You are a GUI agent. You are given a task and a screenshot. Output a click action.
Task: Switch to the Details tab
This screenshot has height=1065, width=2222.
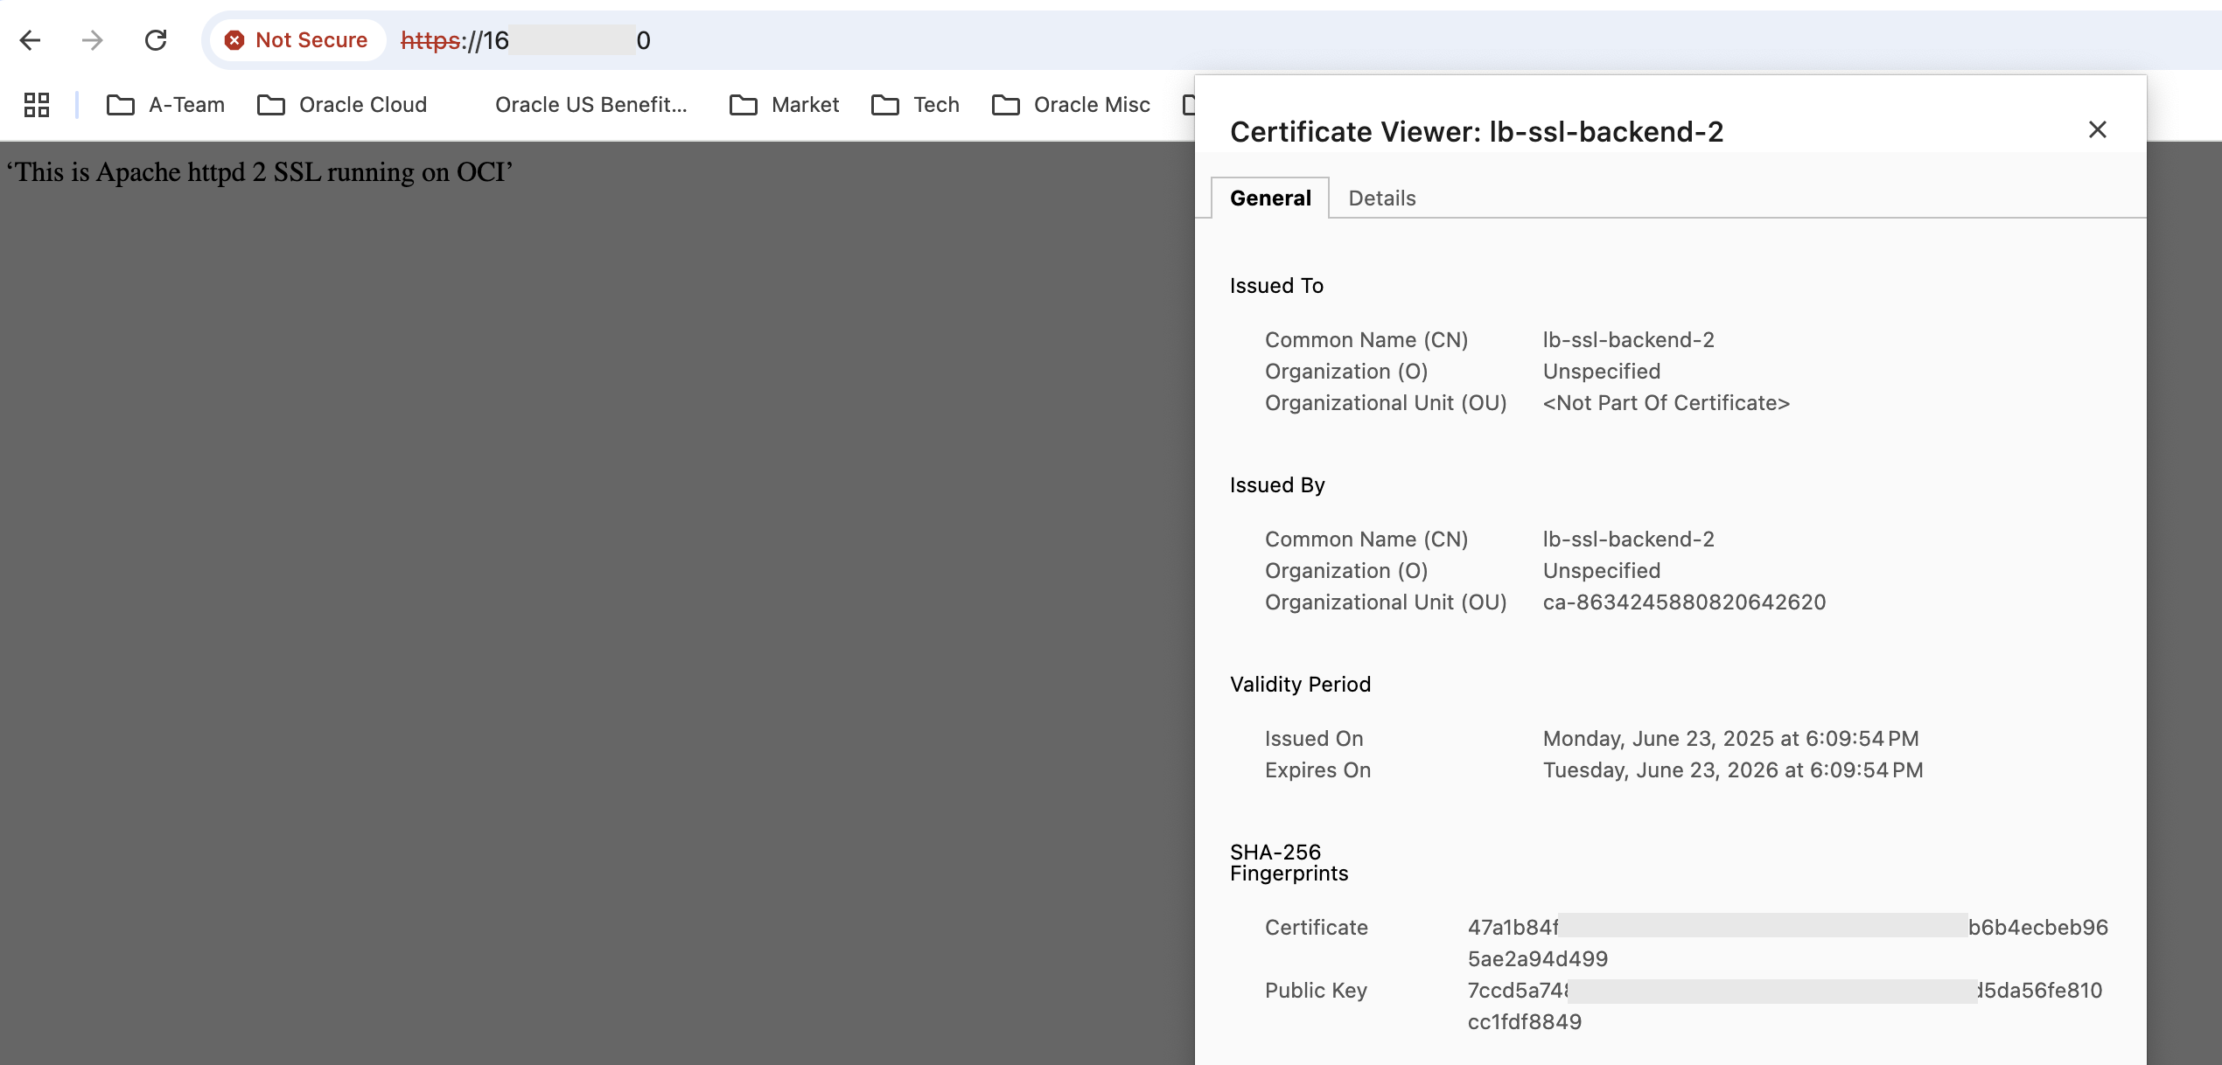pos(1381,198)
